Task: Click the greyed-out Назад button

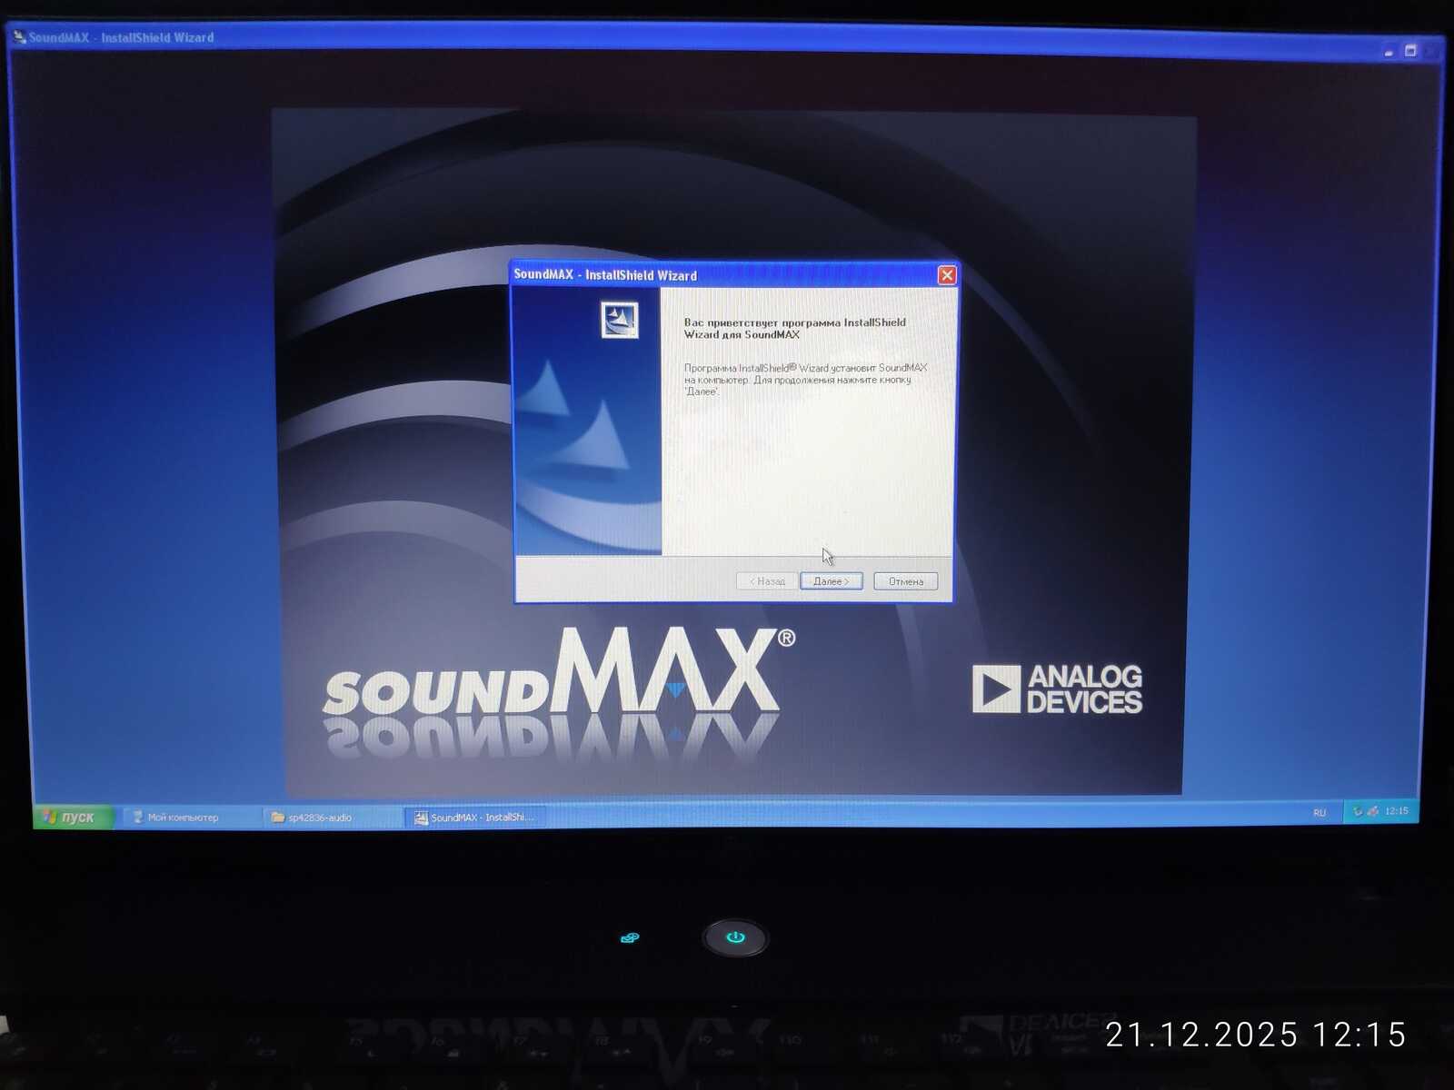Action: click(767, 581)
